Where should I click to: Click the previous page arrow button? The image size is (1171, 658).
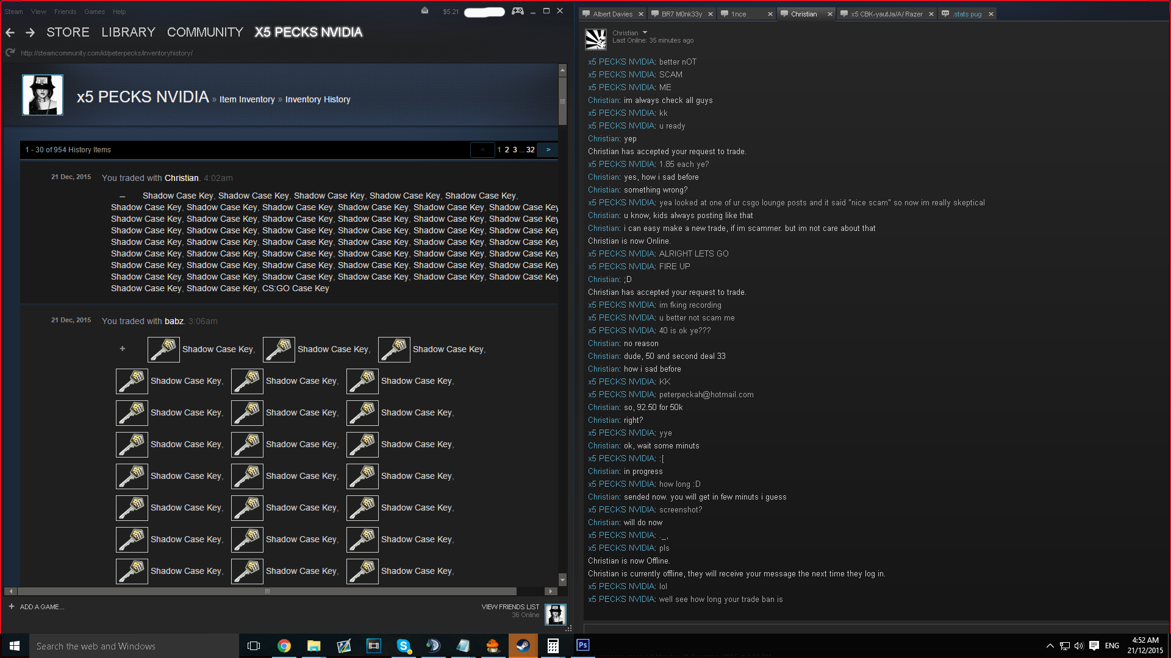point(482,150)
